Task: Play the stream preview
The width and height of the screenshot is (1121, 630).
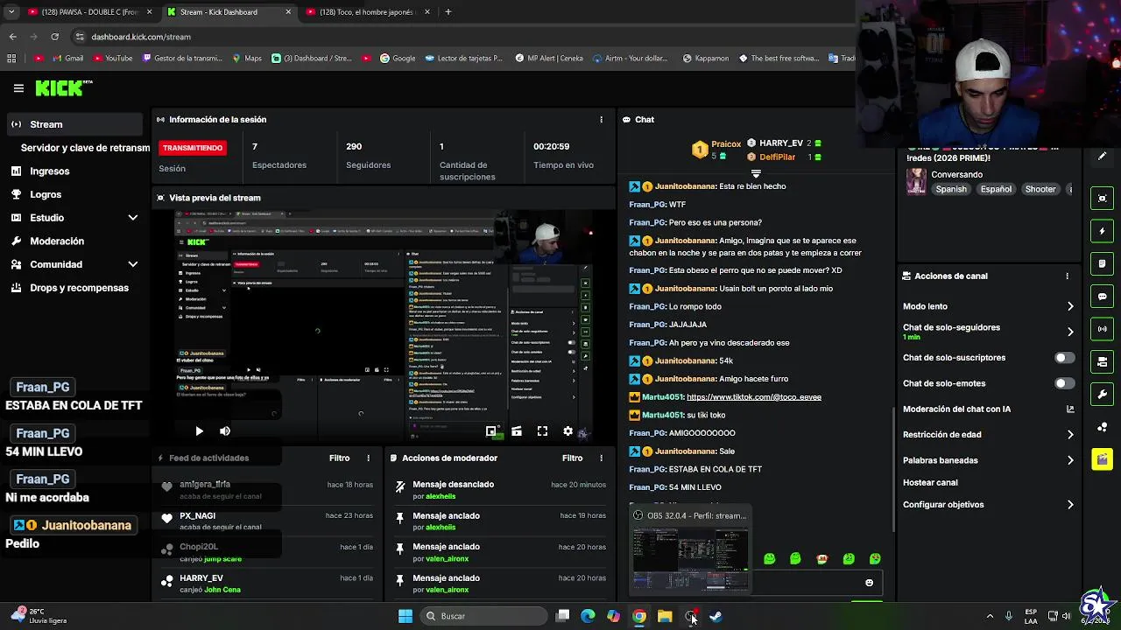Action: pos(199,431)
